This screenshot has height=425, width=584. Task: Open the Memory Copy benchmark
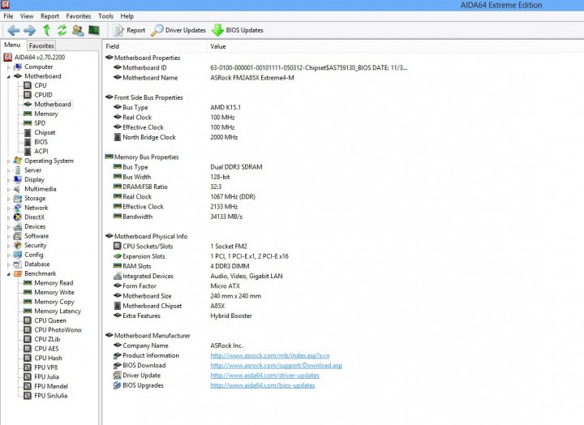click(x=54, y=302)
